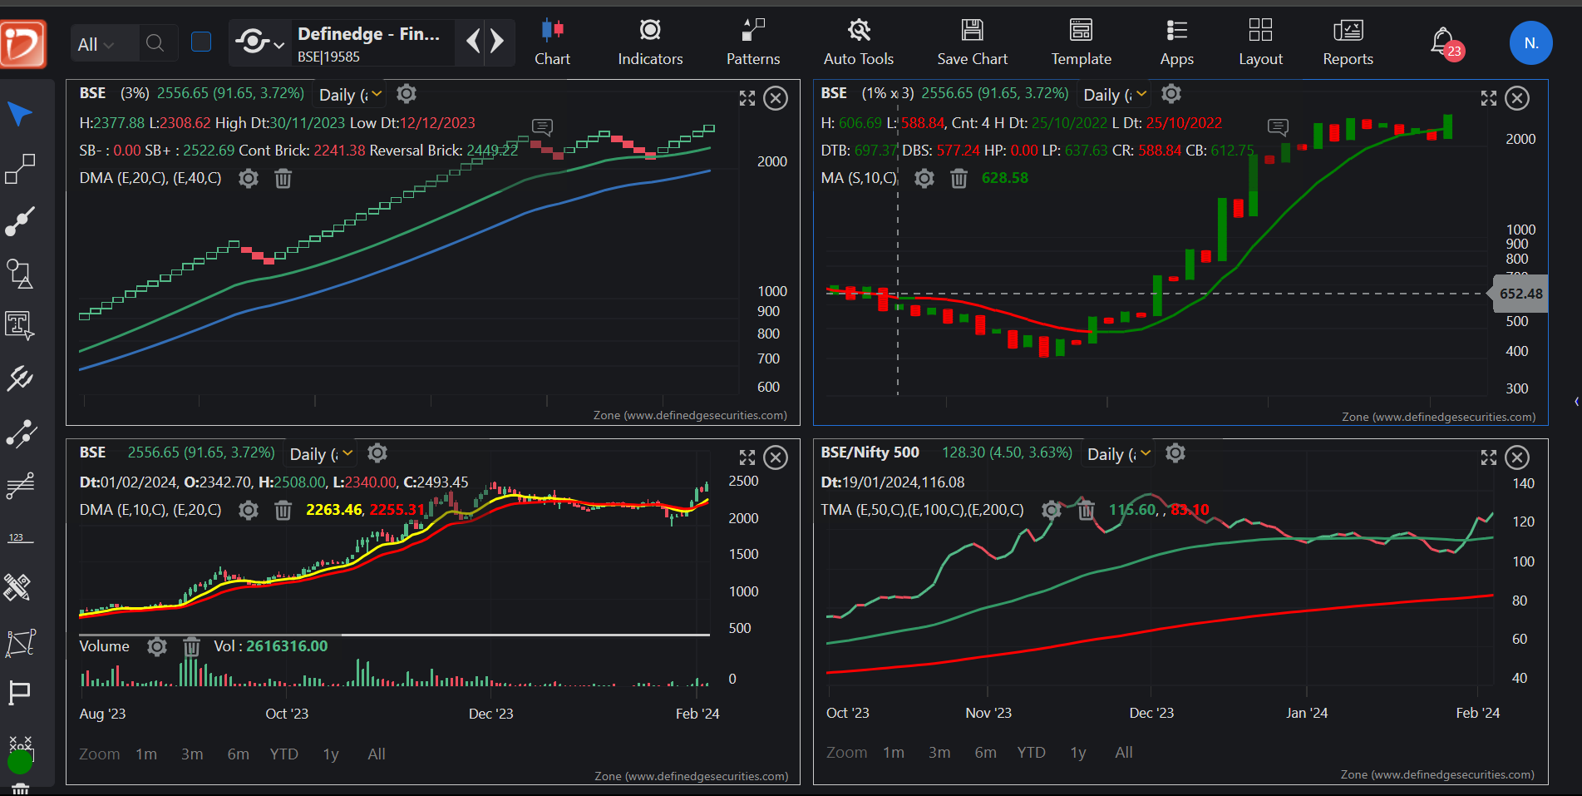Image resolution: width=1582 pixels, height=796 pixels.
Task: Select the text annotation tool
Action: [20, 325]
